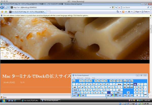152x105 pixels.
Task: Click the right Windows logo key on keyboard
Action: pyautogui.click(x=112, y=95)
